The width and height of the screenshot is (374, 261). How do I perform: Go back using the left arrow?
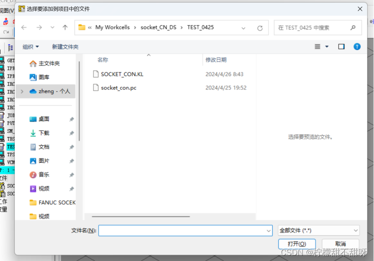(x=24, y=27)
